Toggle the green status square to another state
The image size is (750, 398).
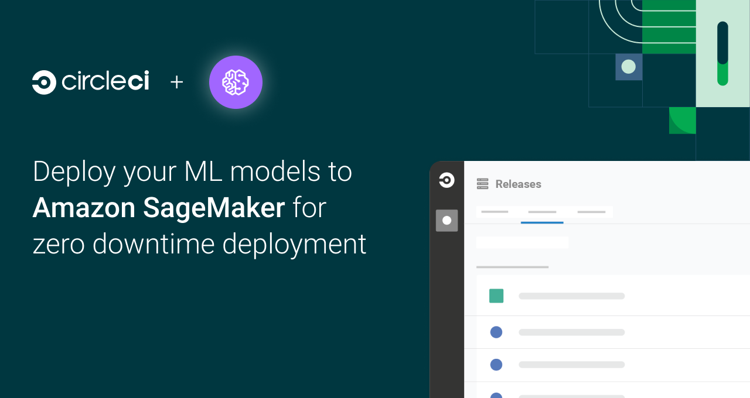pyautogui.click(x=496, y=296)
